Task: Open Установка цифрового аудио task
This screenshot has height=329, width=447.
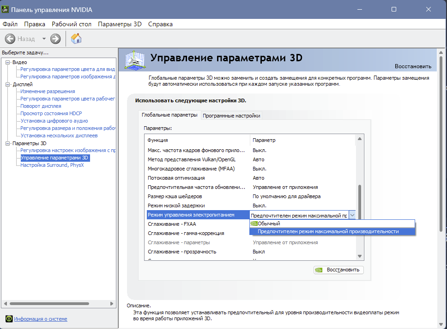Action: click(x=54, y=121)
